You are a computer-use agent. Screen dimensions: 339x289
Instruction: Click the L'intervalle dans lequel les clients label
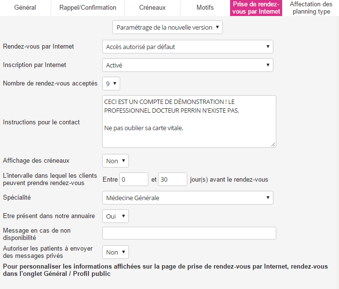tap(50, 179)
